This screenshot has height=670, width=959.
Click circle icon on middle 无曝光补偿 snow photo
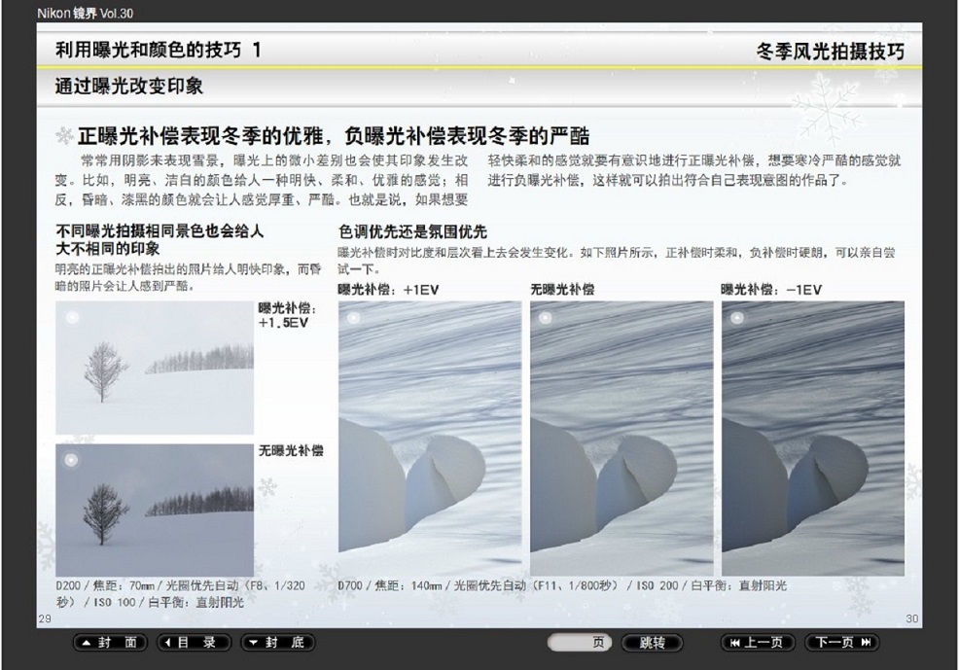click(545, 317)
